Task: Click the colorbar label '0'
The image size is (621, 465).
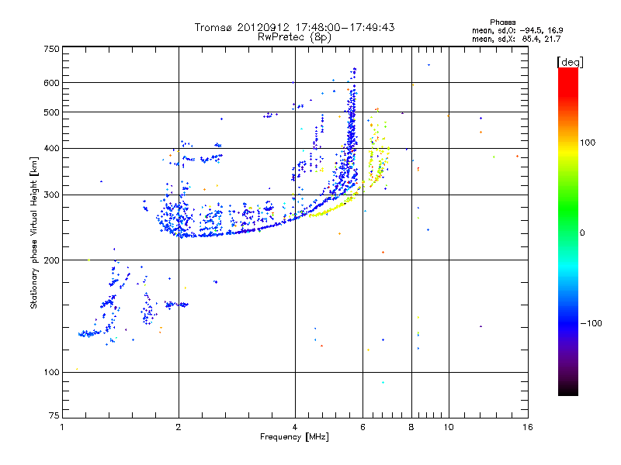Action: pyautogui.click(x=582, y=232)
